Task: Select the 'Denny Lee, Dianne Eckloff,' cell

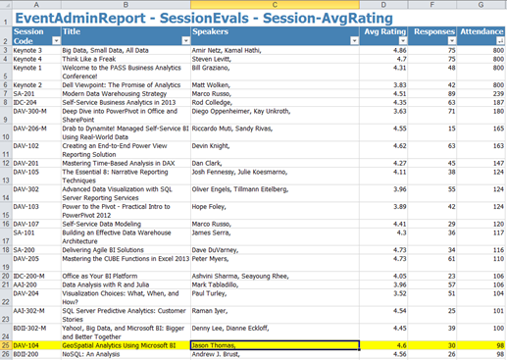Action: coord(275,333)
